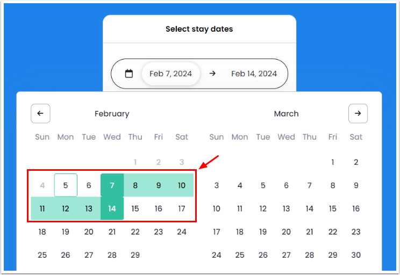Click the March month heading
Image resolution: width=400 pixels, height=275 pixels.
(286, 113)
